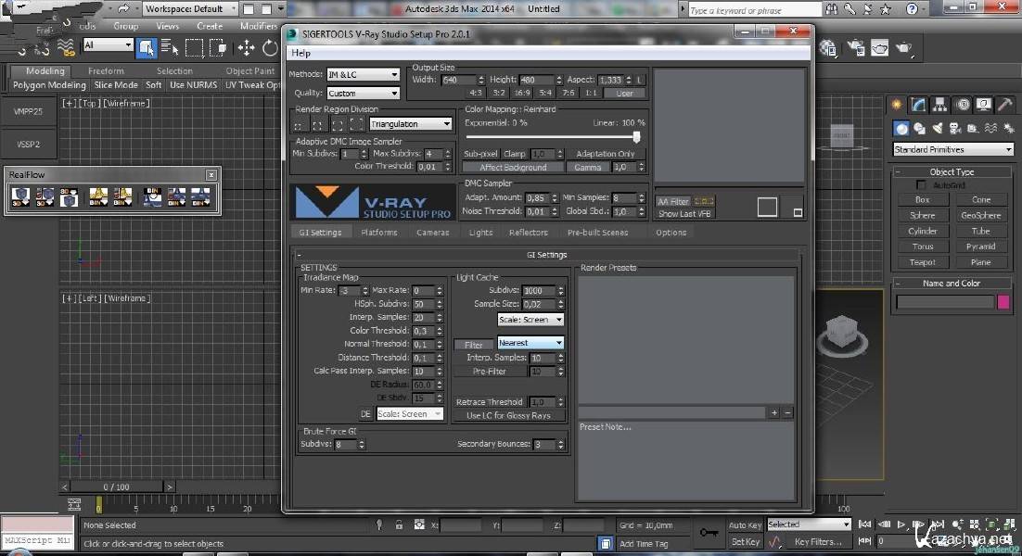
Task: Open the Triangulation region division dropdown
Action: click(x=410, y=123)
